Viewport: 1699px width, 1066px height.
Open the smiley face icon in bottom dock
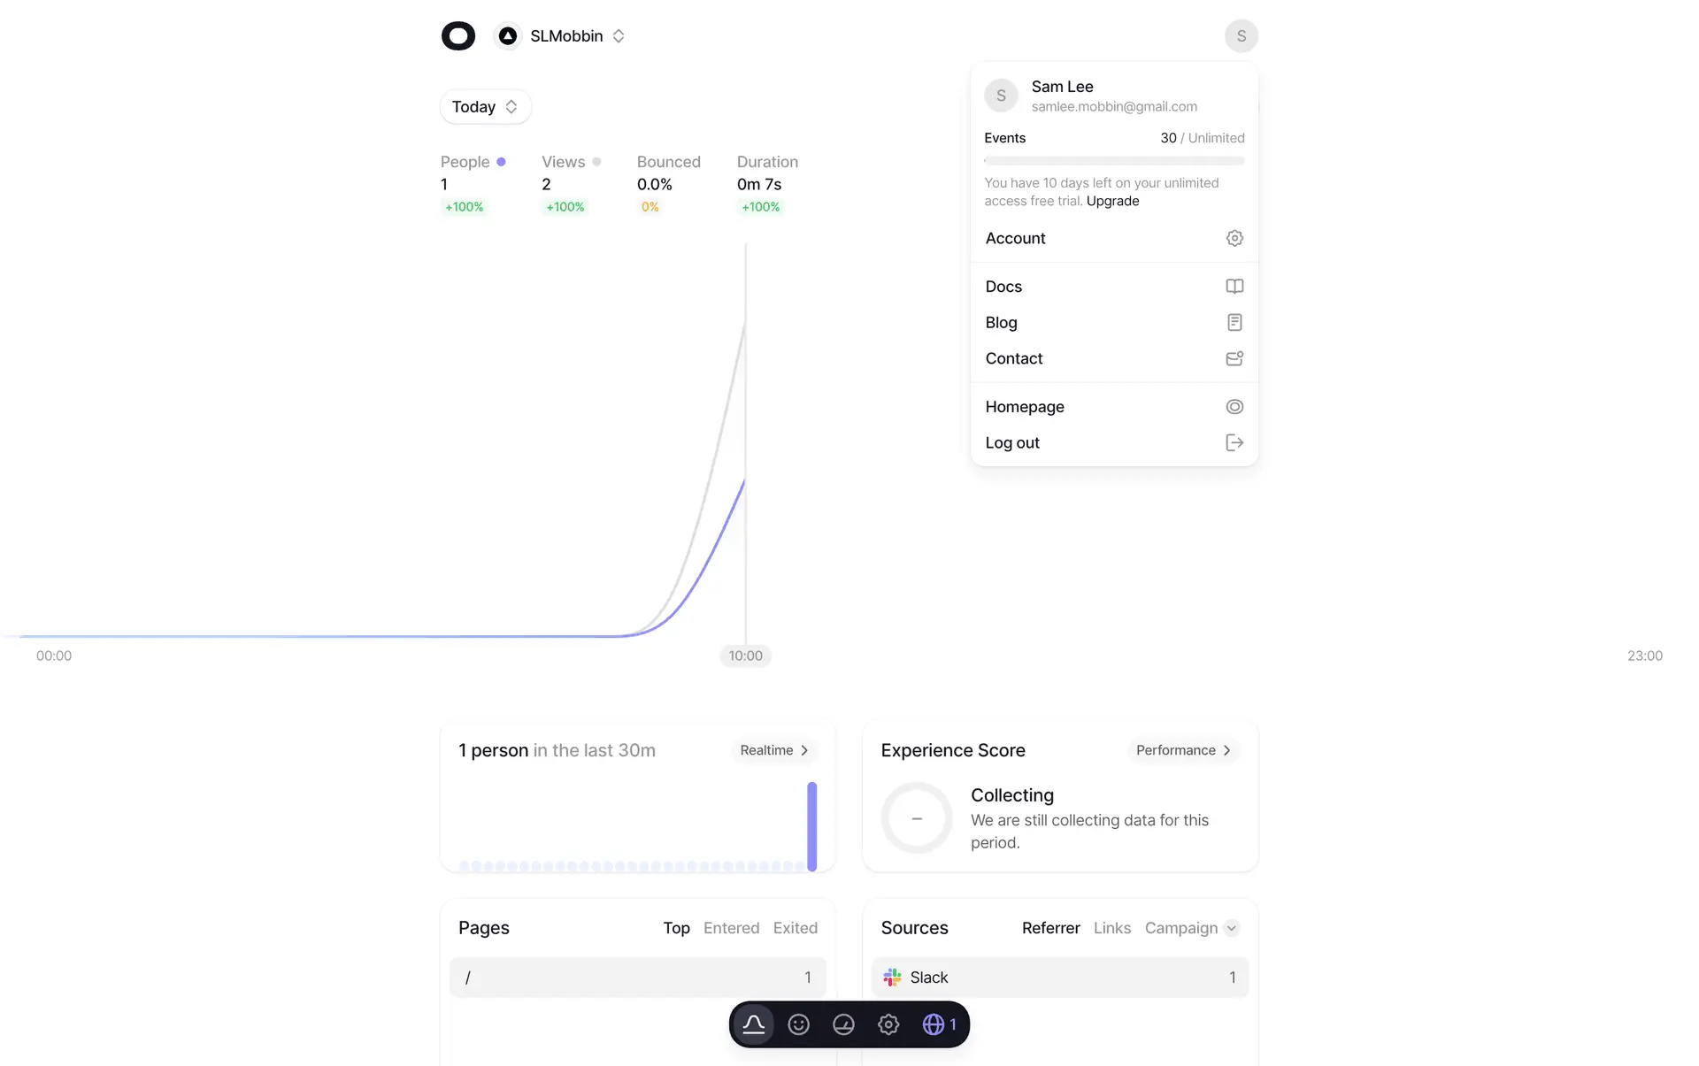(x=798, y=1024)
